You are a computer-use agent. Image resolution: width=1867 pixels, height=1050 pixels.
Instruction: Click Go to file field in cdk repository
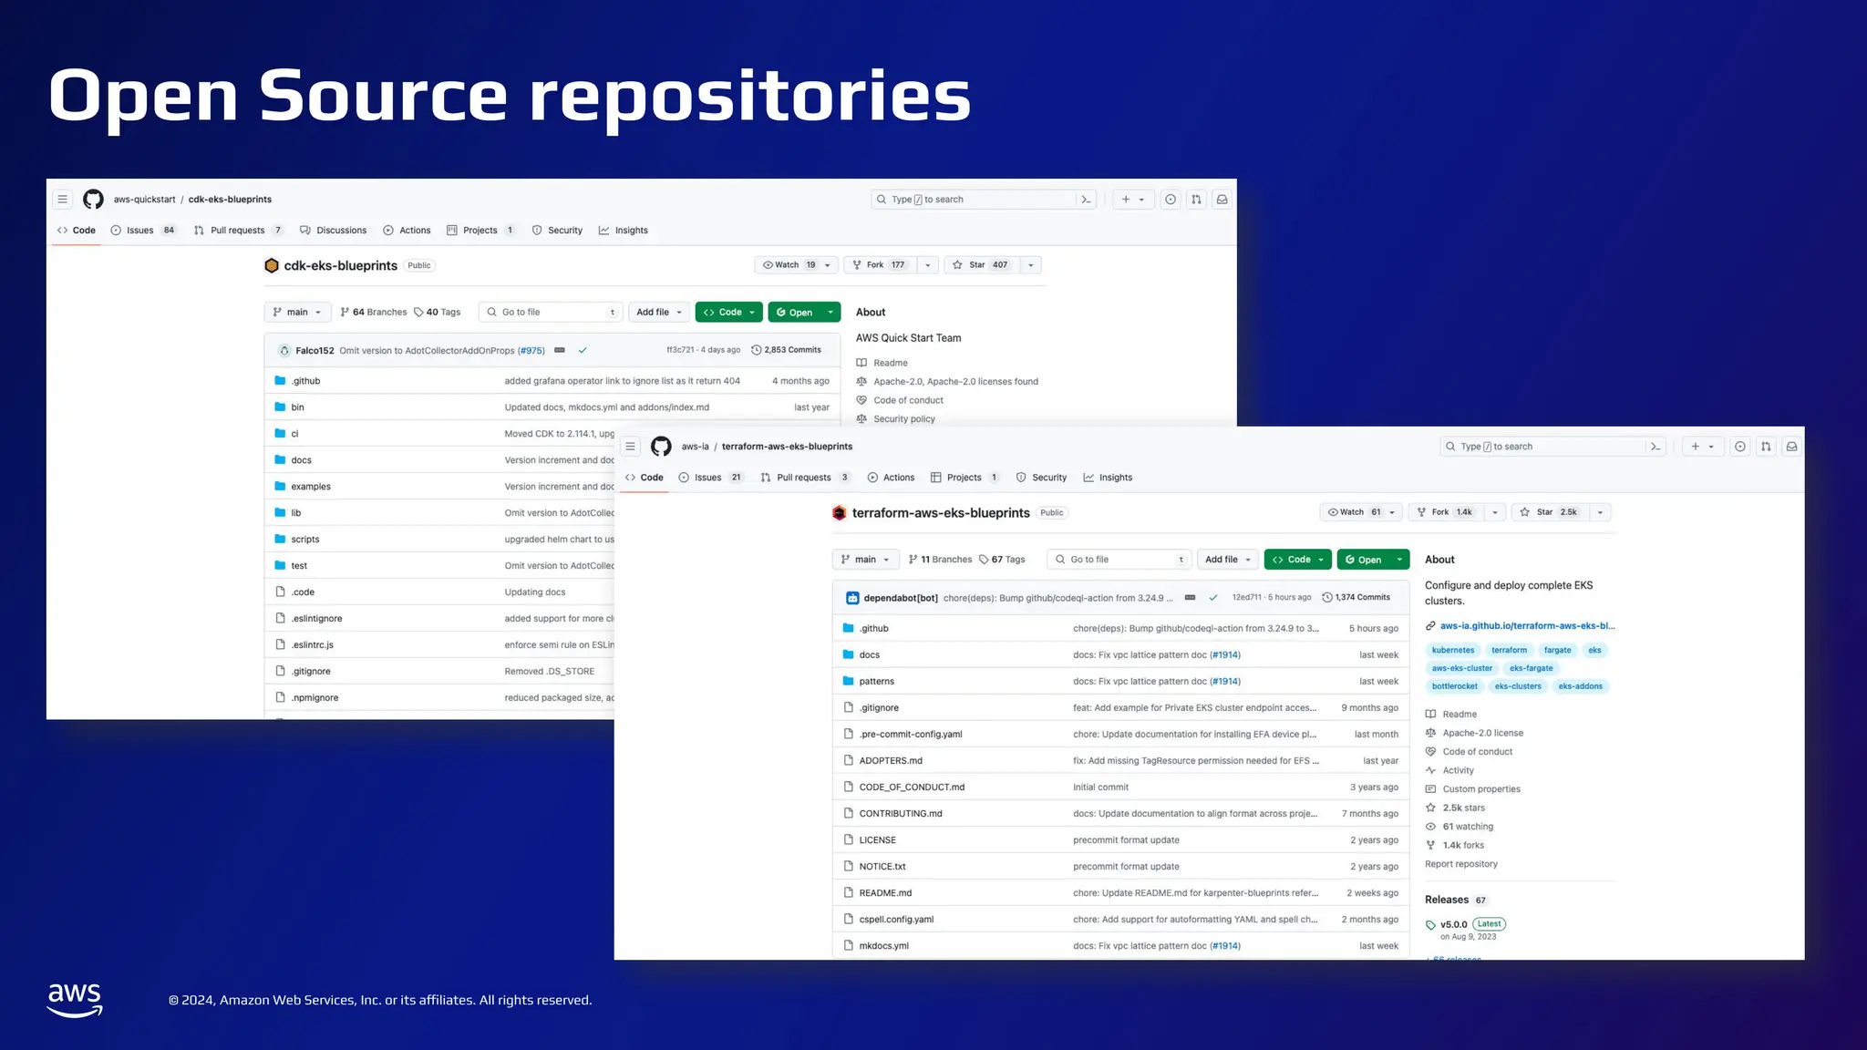[x=552, y=313]
